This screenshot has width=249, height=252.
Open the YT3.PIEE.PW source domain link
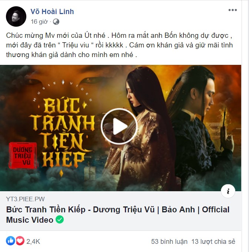tap(26, 199)
